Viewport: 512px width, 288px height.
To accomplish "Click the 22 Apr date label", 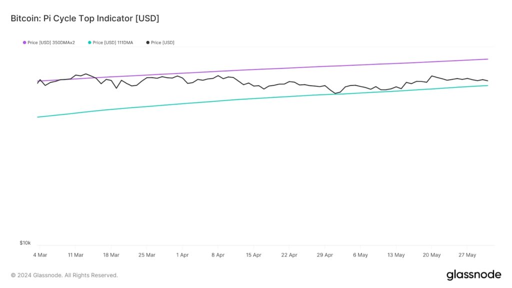I will tap(289, 255).
